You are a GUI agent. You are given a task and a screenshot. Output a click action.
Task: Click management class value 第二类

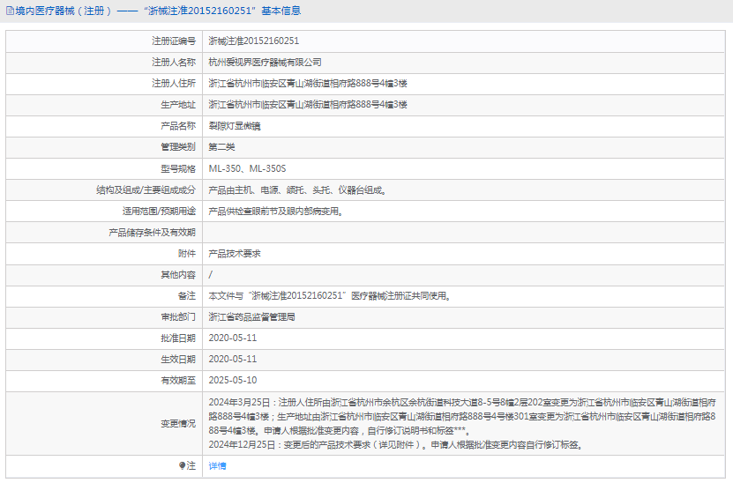(221, 147)
